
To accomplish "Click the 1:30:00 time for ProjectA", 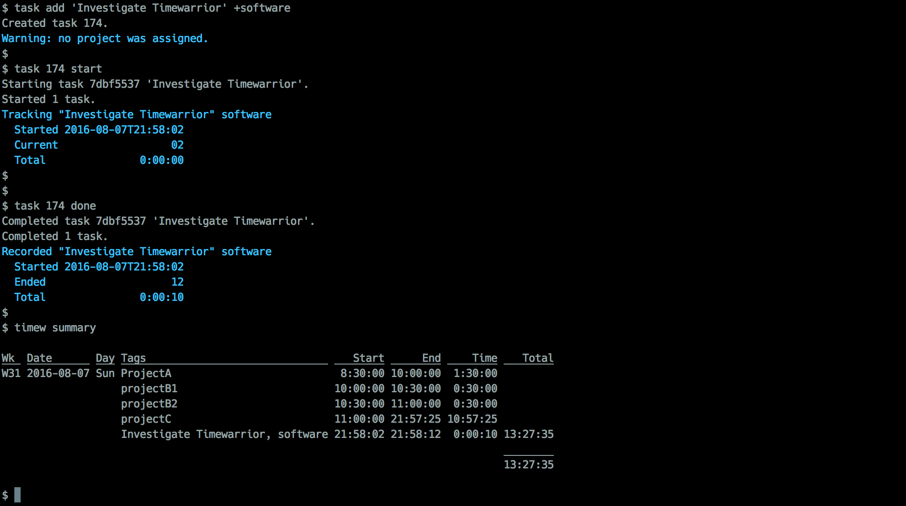I will click(x=475, y=373).
